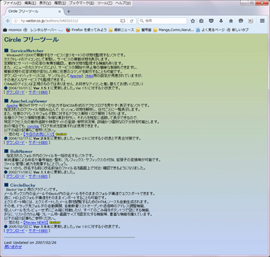Click サポートBBS link under BulkNamer
The image size is (270, 257).
(38, 176)
